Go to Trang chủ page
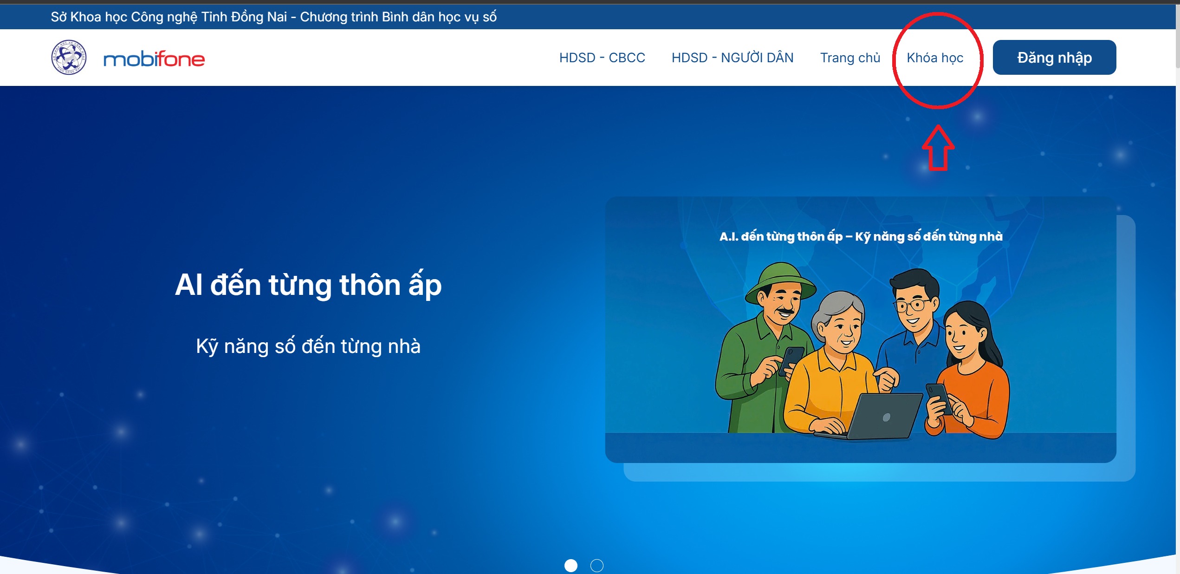Viewport: 1180px width, 574px height. pyautogui.click(x=849, y=58)
